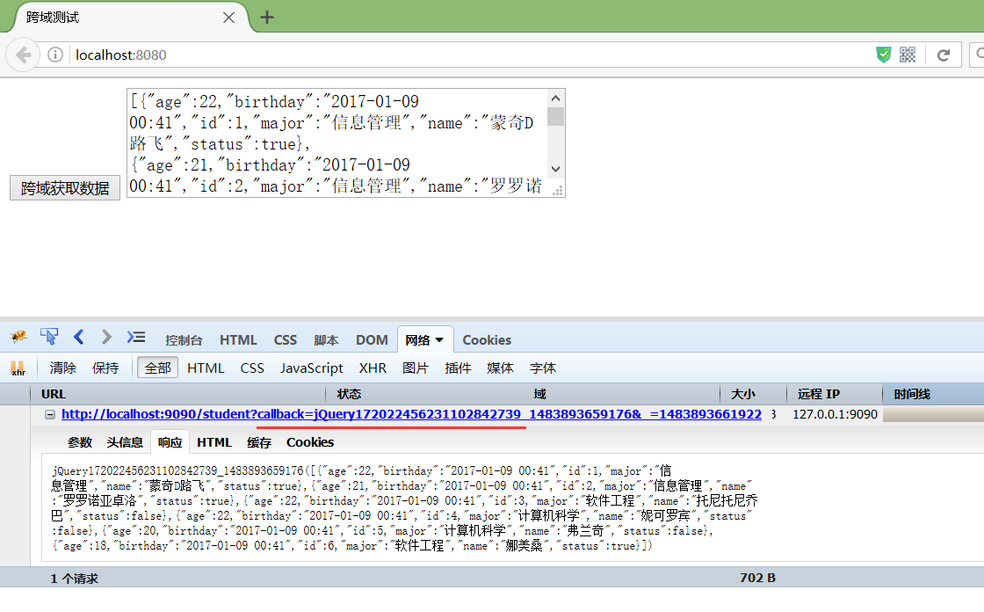Click the 远程 IP column header
984x612 pixels.
pyautogui.click(x=834, y=394)
